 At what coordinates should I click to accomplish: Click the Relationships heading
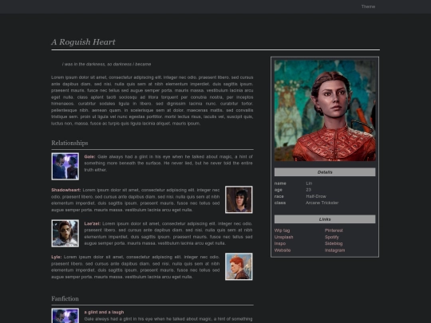coord(69,143)
